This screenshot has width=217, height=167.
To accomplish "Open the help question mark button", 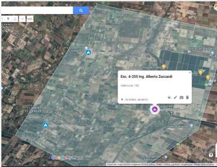I will [x=211, y=155].
